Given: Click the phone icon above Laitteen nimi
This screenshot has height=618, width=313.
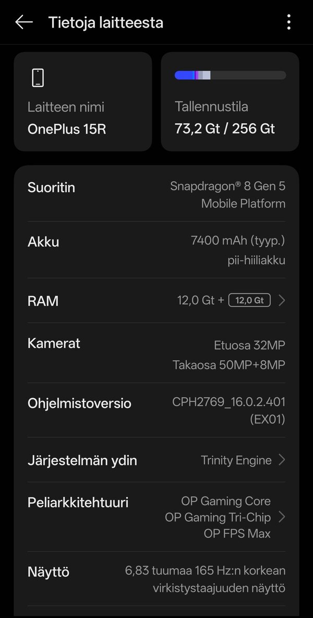Looking at the screenshot, I should click(x=38, y=77).
